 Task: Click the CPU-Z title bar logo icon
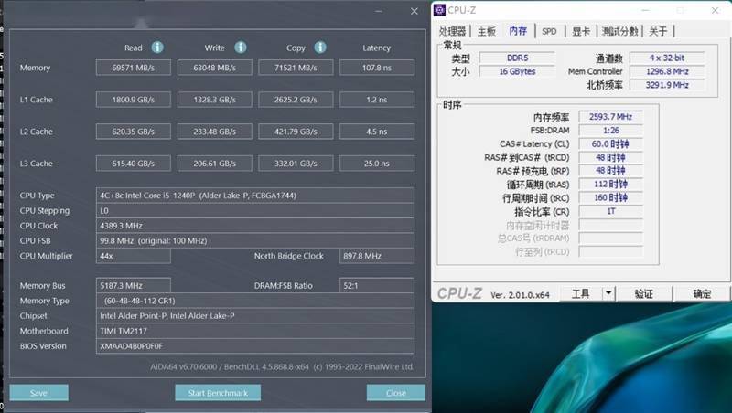(x=439, y=10)
